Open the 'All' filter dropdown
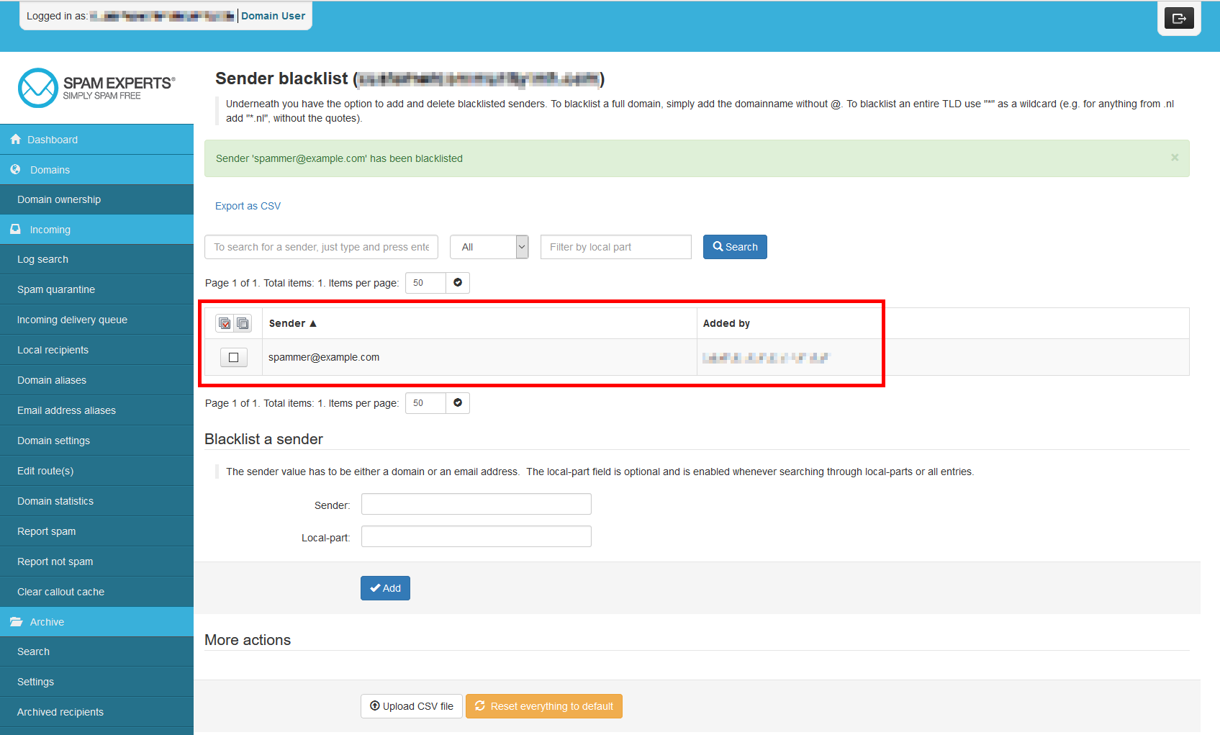 click(x=489, y=247)
